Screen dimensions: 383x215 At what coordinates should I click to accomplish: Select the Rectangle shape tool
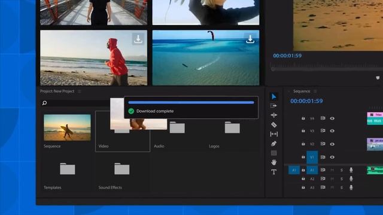[274, 153]
